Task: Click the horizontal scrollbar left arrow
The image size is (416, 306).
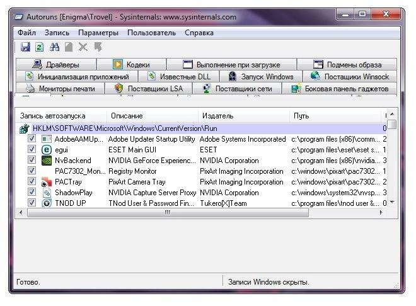Action: tap(21, 212)
